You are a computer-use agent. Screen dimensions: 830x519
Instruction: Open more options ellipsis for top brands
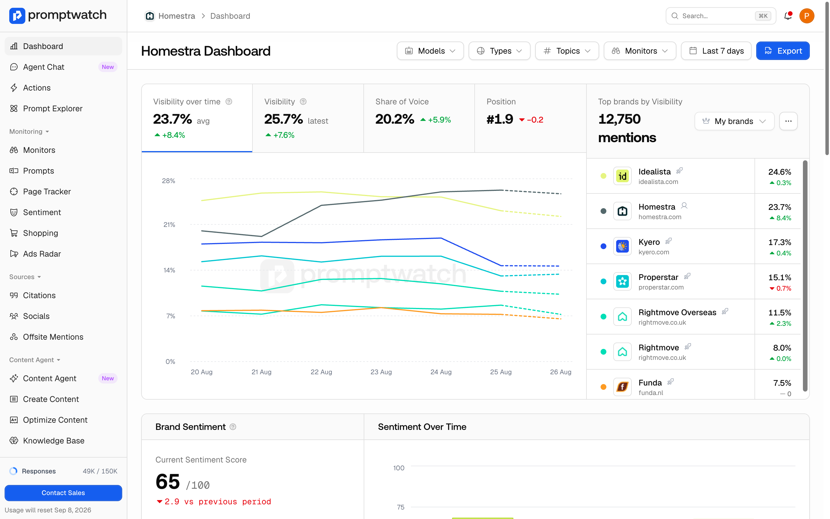coord(788,121)
